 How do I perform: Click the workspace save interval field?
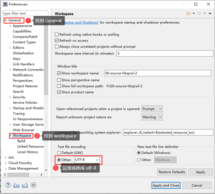(165, 53)
